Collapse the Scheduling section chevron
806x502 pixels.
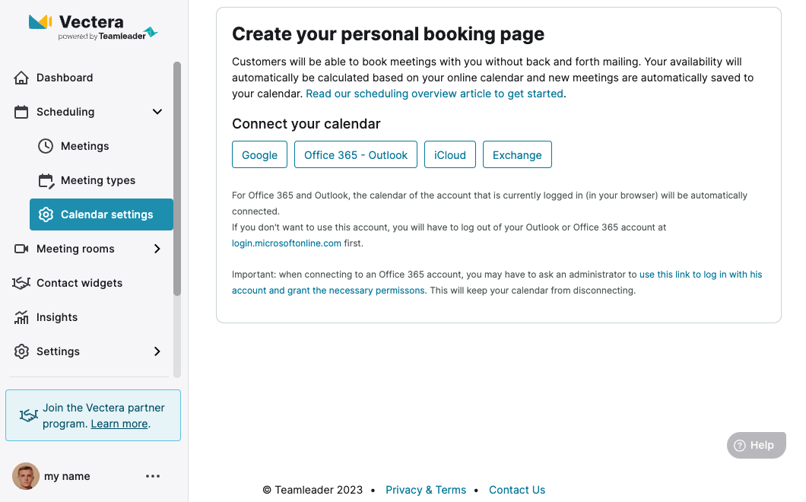(x=157, y=112)
